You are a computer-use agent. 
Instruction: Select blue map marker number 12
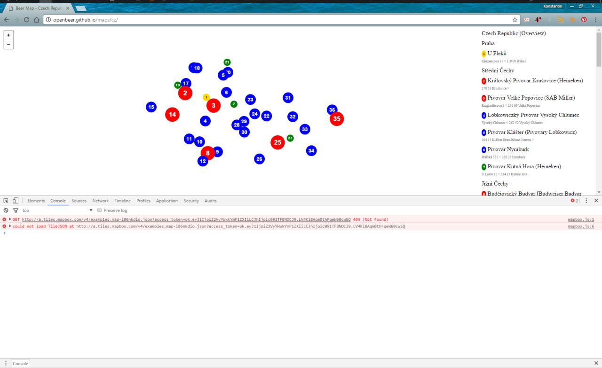203,161
